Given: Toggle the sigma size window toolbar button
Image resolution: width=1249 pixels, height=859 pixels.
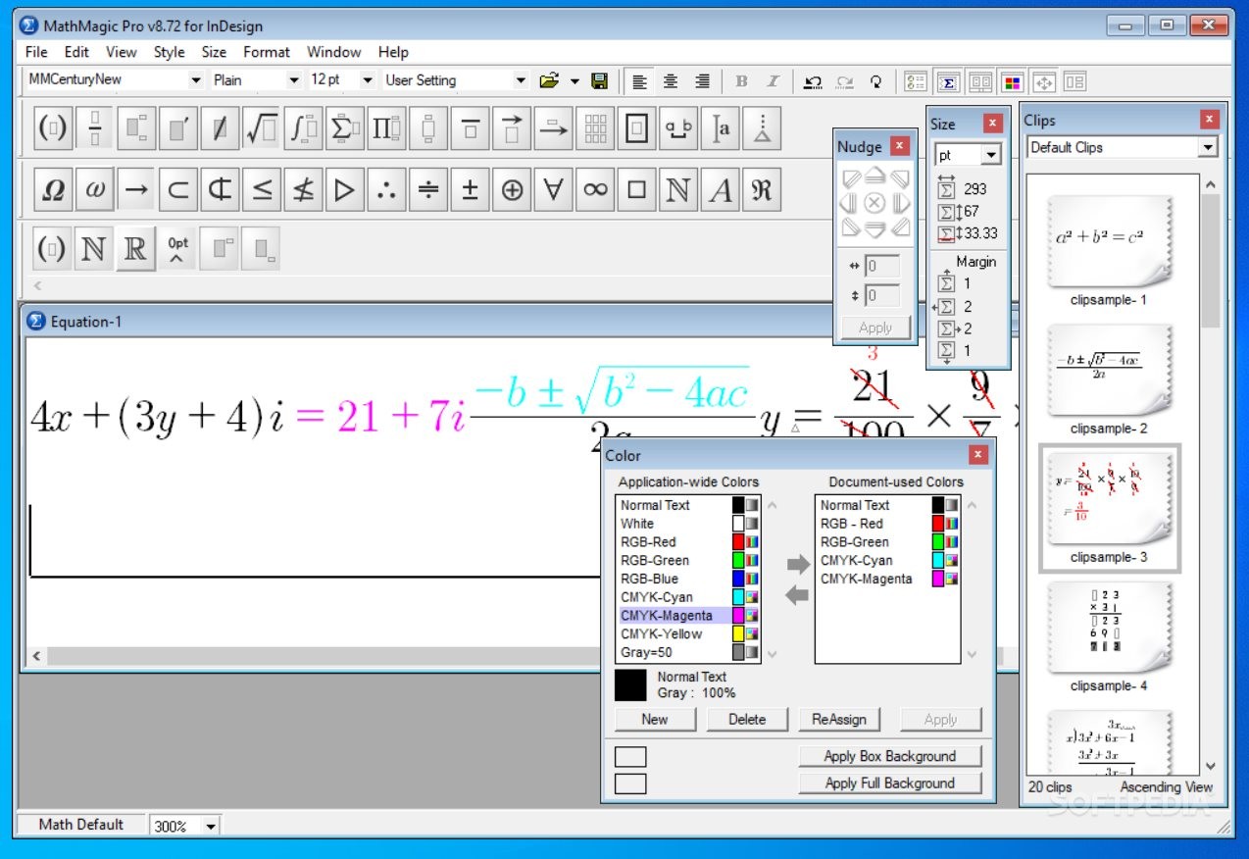Looking at the screenshot, I should (948, 82).
